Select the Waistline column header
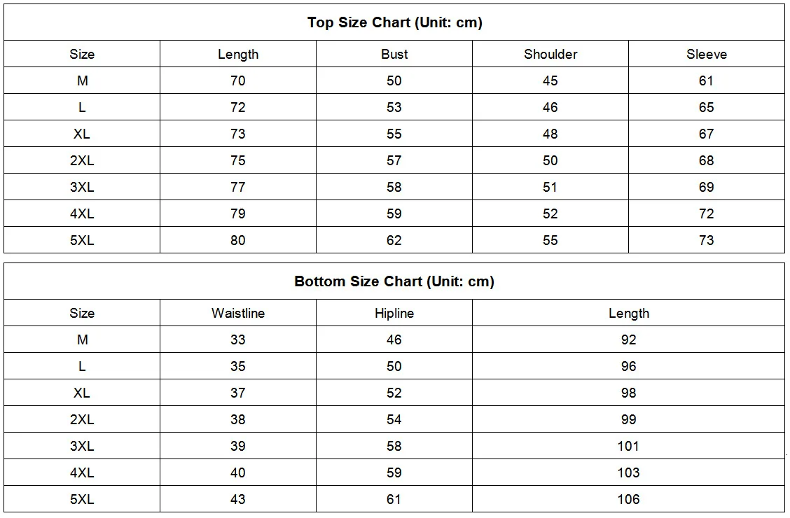 (238, 313)
